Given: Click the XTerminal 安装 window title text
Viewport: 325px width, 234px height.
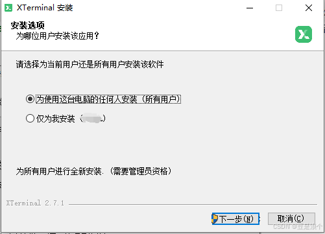Looking at the screenshot, I should (45, 8).
